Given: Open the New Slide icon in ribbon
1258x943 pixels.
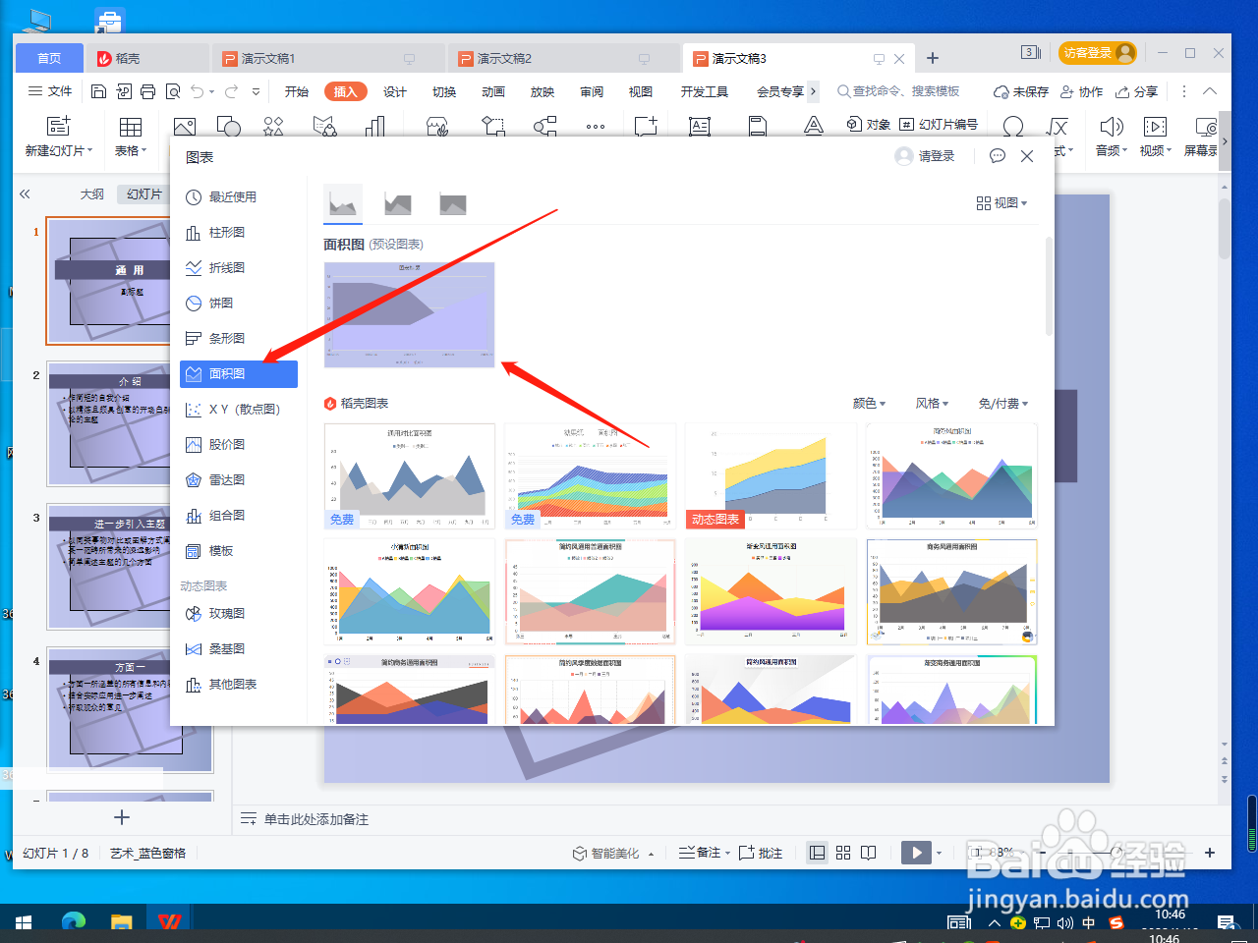Looking at the screenshot, I should click(x=59, y=126).
